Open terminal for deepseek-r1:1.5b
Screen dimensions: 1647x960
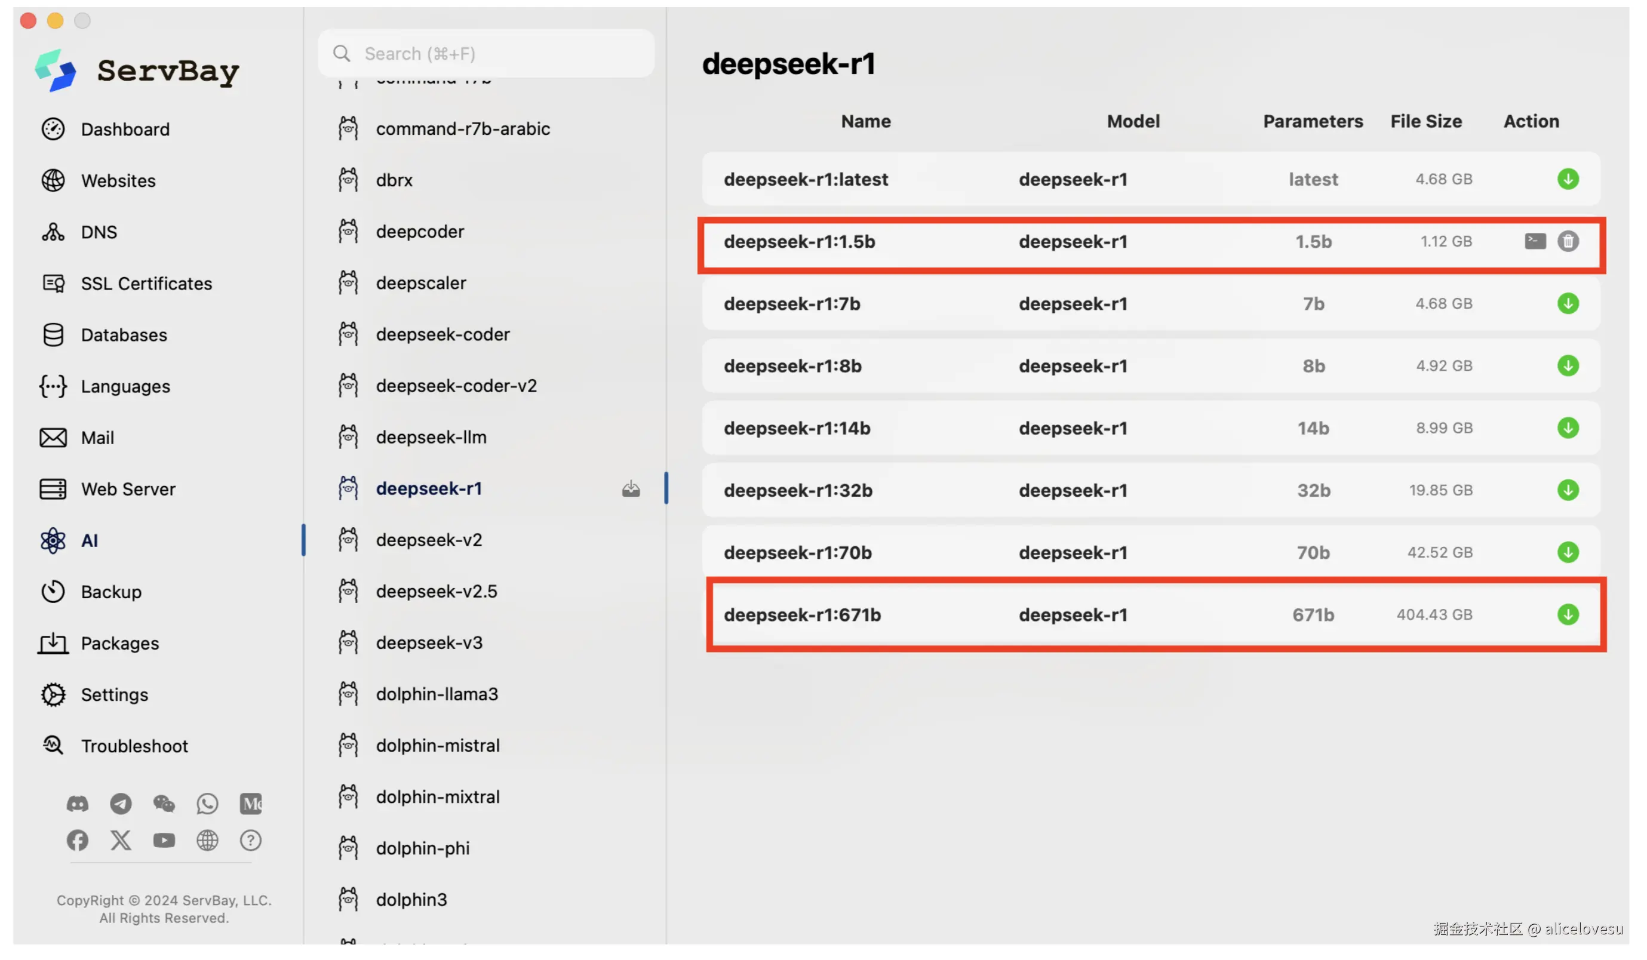pyautogui.click(x=1535, y=241)
